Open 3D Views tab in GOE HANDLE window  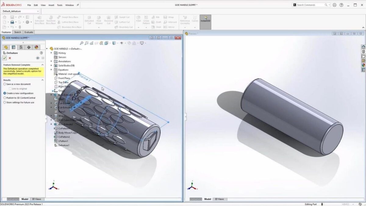pyautogui.click(x=36, y=199)
